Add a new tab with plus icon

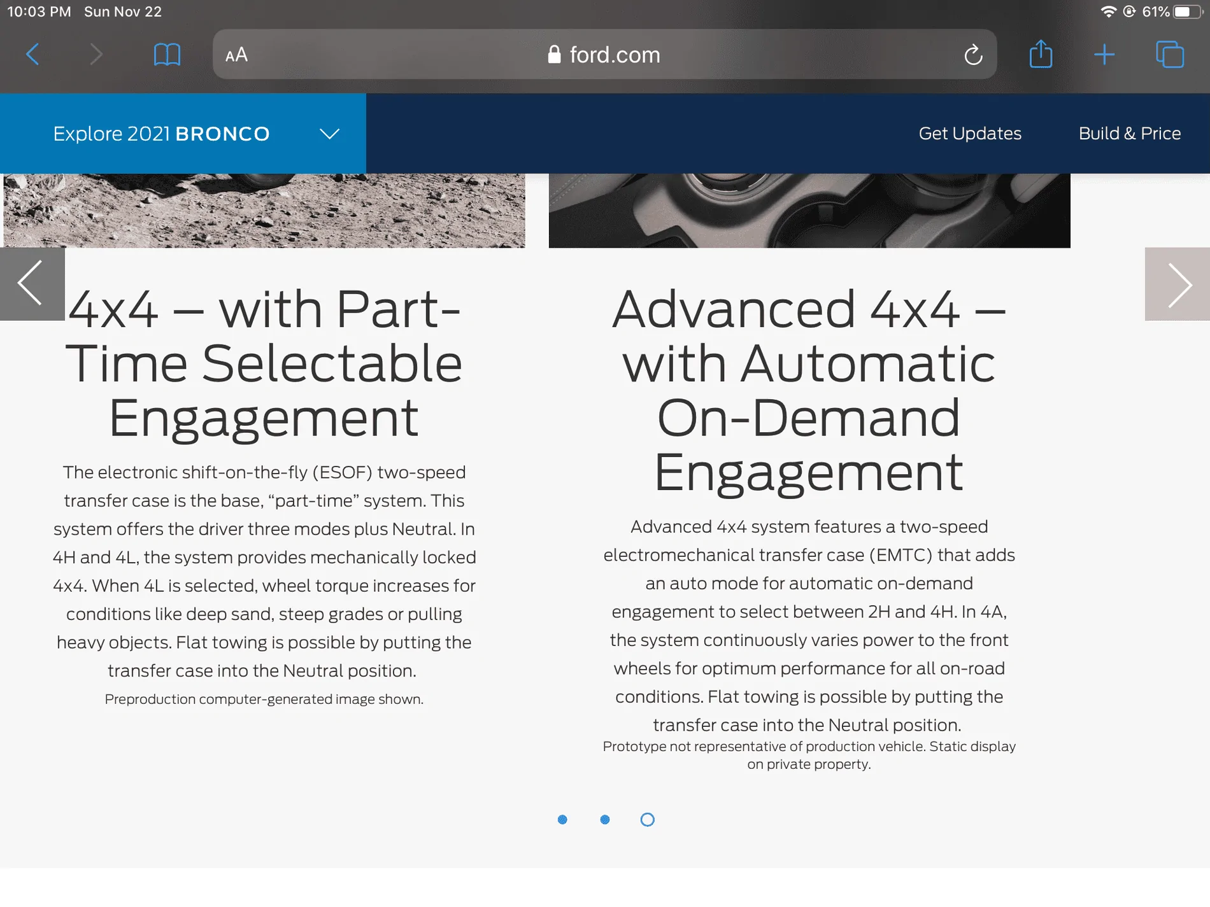point(1104,55)
